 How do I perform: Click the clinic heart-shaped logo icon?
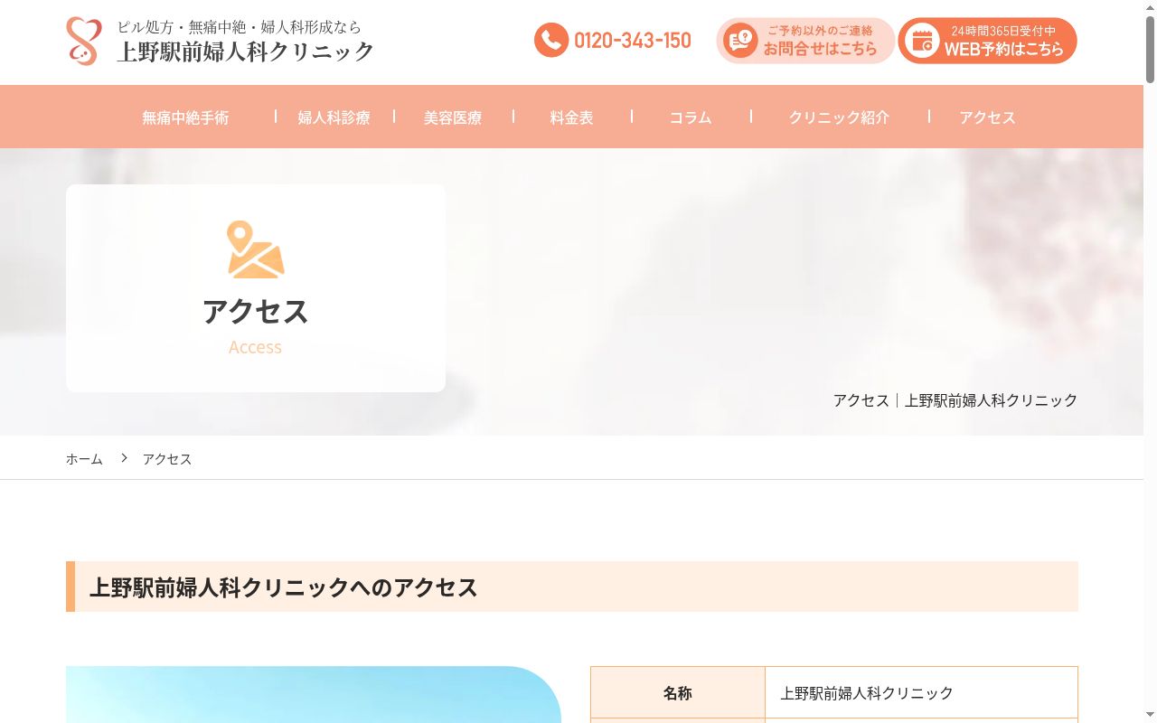(84, 41)
